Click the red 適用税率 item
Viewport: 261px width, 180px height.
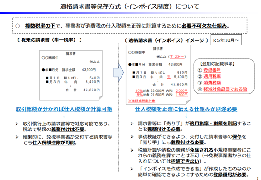pyautogui.click(x=212, y=77)
